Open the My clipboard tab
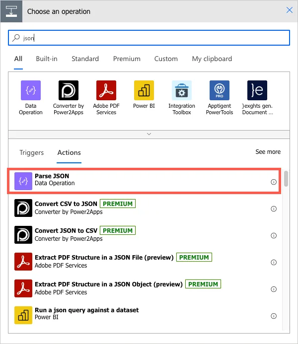 point(212,59)
